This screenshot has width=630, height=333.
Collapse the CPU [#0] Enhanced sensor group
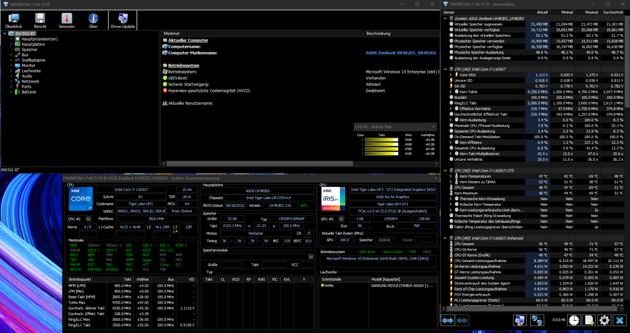(445, 238)
